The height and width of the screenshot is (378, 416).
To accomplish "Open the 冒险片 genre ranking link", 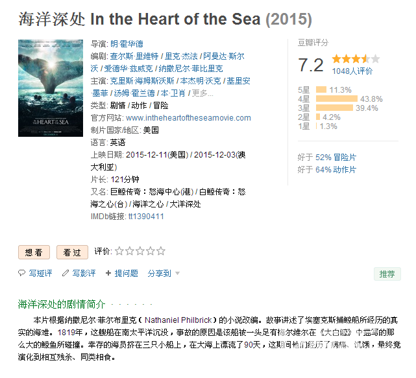I will [x=345, y=158].
